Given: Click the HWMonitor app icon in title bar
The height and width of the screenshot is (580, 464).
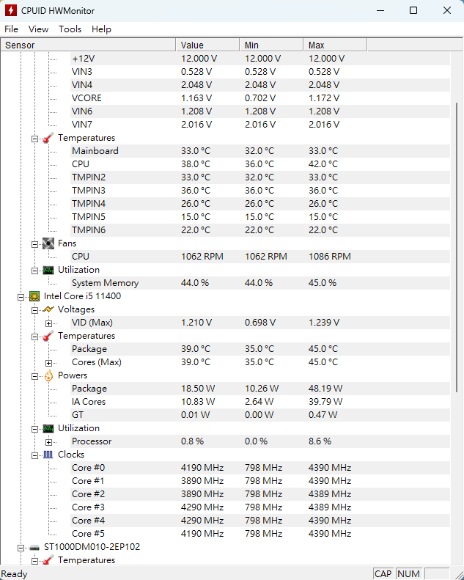Looking at the screenshot, I should (x=10, y=10).
